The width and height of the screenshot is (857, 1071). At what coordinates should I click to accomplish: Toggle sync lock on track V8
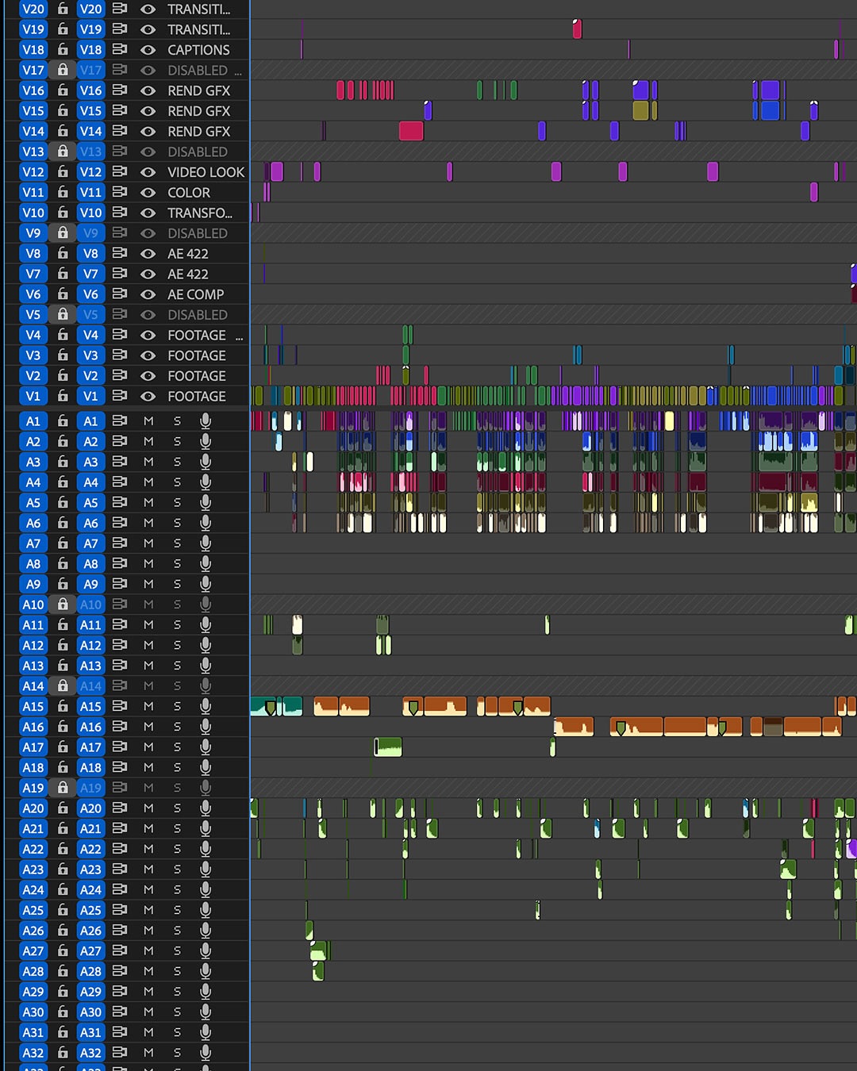tap(120, 253)
